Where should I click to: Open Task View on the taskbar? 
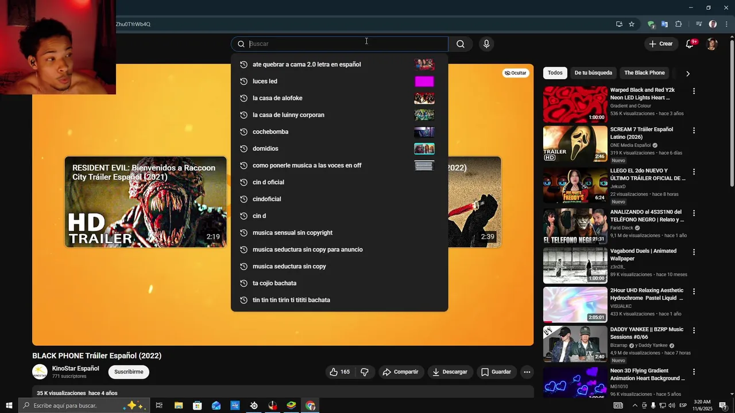tap(159, 406)
